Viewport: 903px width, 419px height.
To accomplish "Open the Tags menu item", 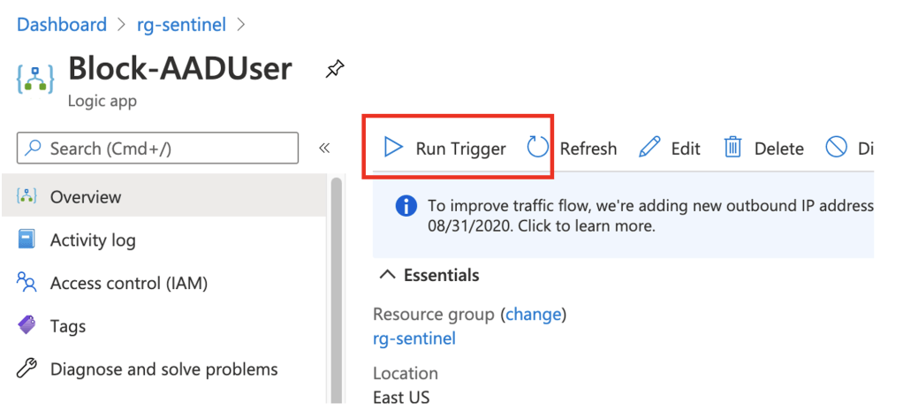I will (67, 326).
